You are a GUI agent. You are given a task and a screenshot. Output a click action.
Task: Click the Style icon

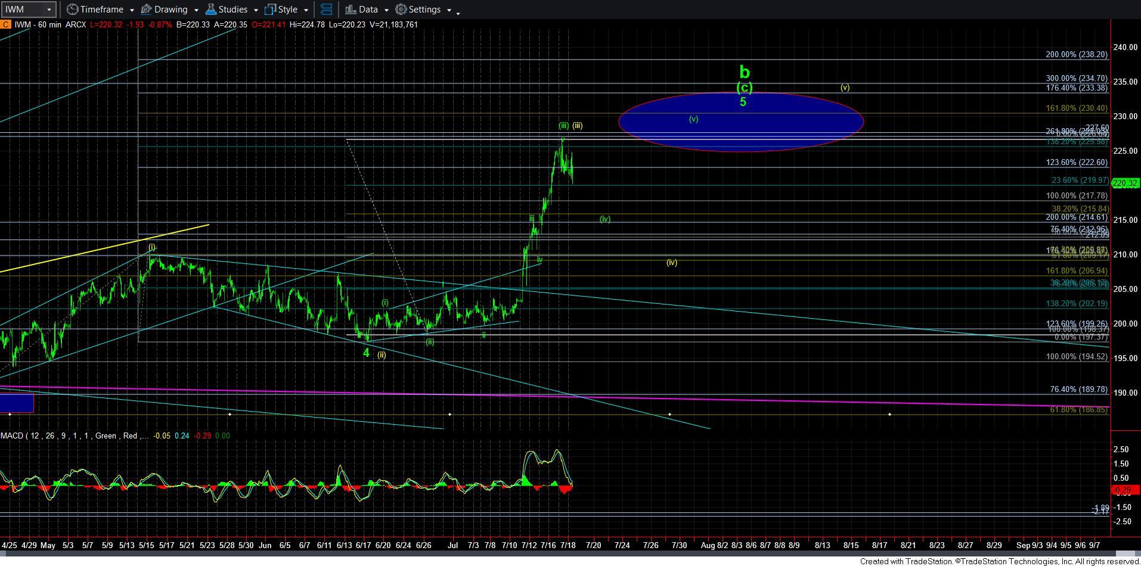(x=270, y=10)
